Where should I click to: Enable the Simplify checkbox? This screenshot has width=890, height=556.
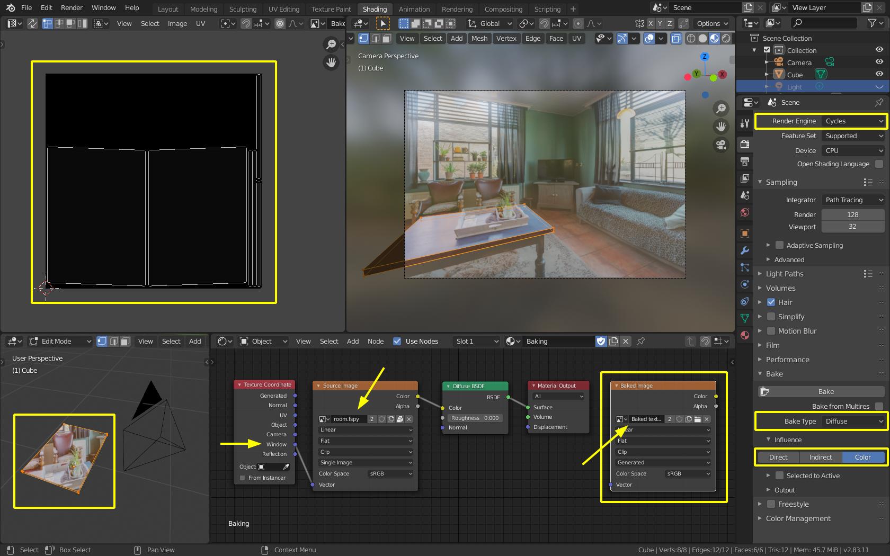[x=771, y=317]
